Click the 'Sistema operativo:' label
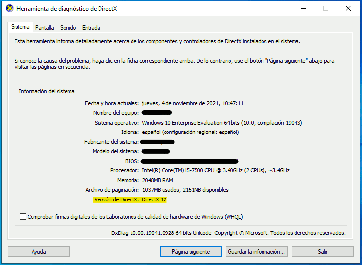362x265 pixels. coord(117,123)
